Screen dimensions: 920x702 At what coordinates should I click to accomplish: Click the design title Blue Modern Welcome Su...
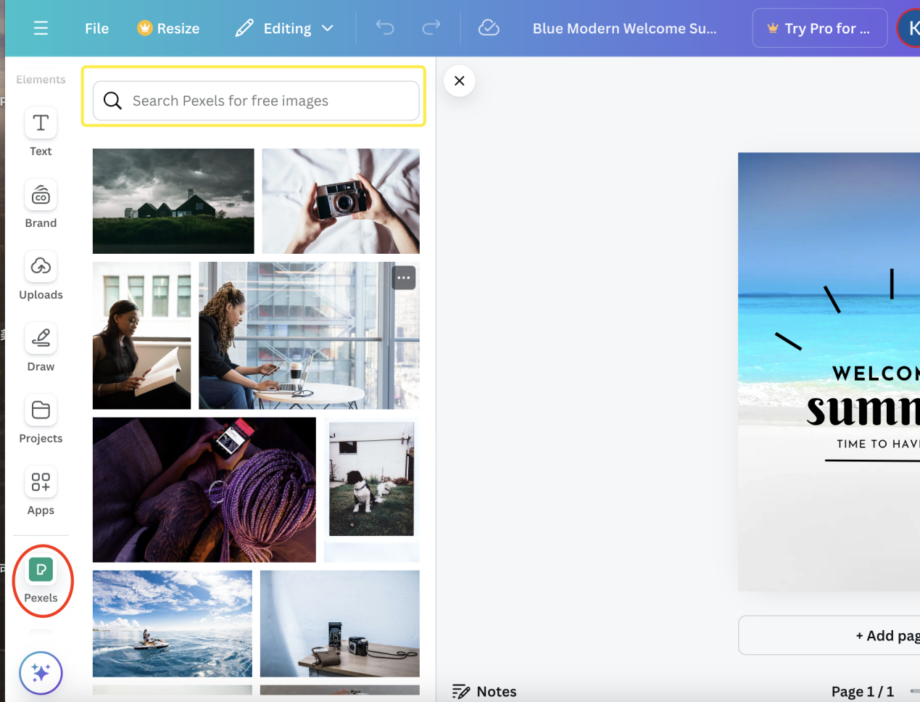[x=624, y=28]
